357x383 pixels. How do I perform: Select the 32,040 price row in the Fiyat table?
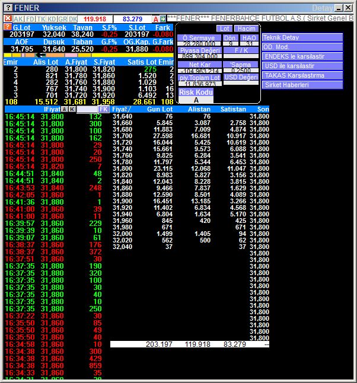[x=190, y=247]
